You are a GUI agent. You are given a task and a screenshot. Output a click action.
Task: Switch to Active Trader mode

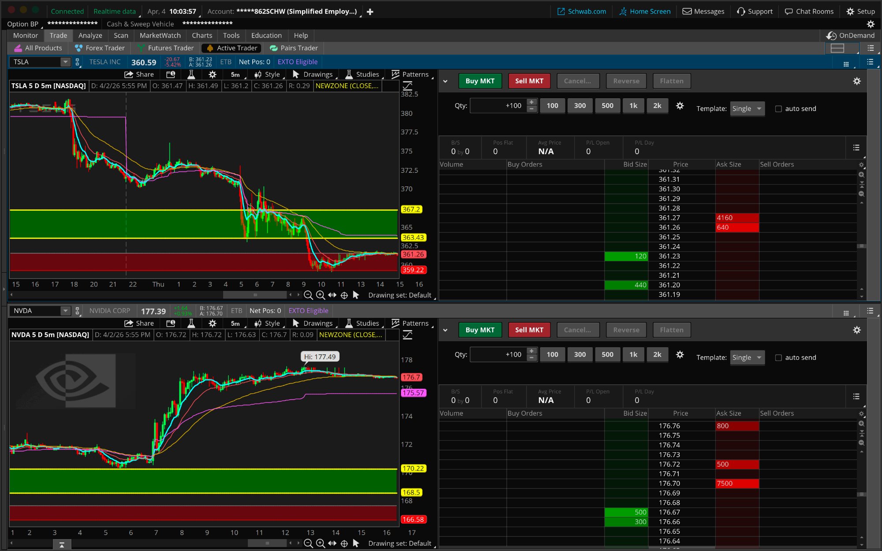pos(231,48)
